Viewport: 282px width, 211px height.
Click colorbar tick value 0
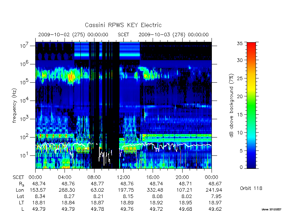tap(241, 167)
